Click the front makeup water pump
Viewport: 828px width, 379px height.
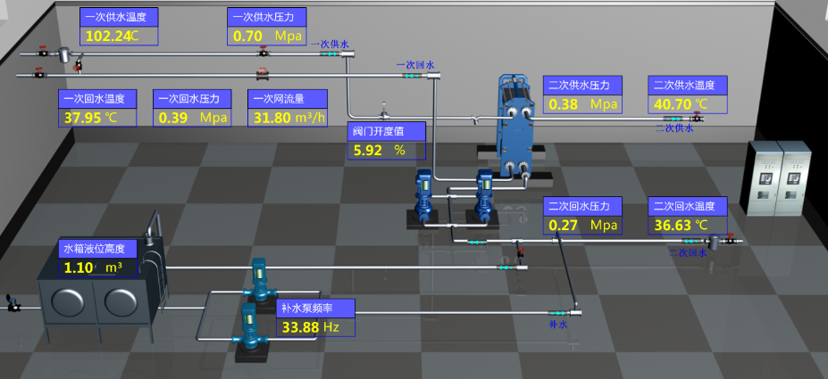pos(249,330)
